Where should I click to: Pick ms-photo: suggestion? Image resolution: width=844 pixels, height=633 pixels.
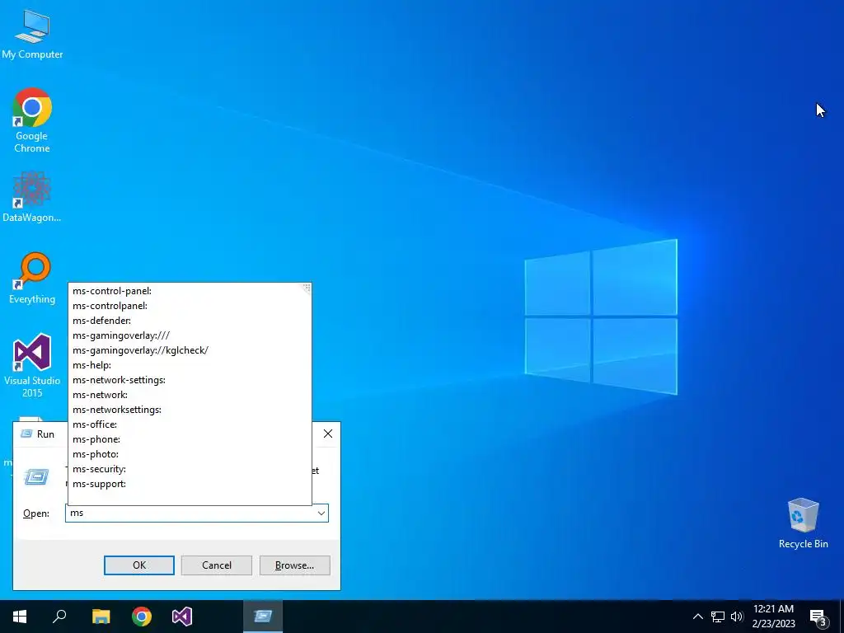tap(190, 454)
